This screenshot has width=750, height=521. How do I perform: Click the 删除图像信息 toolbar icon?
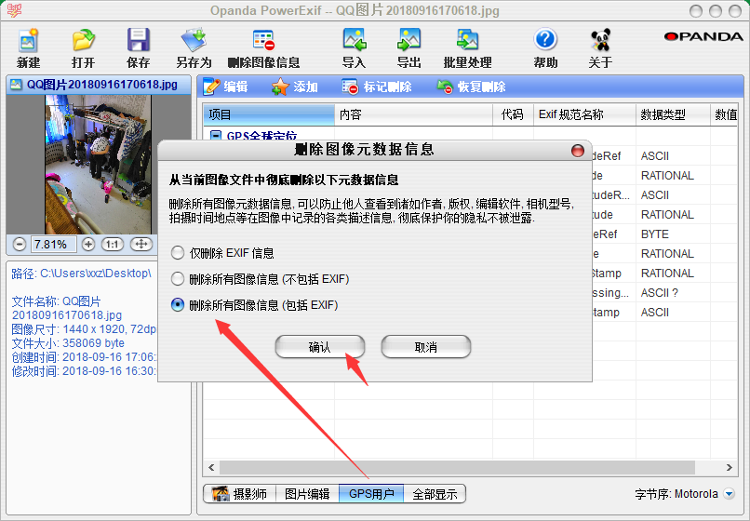[x=263, y=40]
